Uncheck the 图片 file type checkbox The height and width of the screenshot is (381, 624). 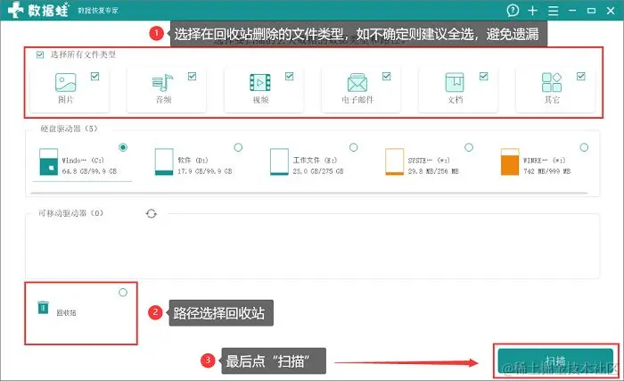click(x=94, y=76)
